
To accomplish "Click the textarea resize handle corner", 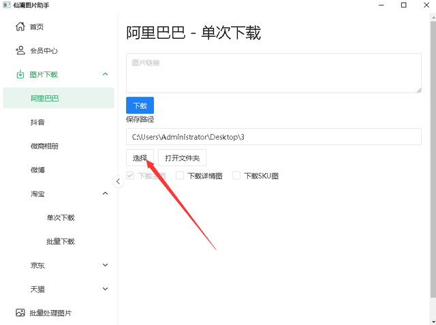I will click(419, 91).
